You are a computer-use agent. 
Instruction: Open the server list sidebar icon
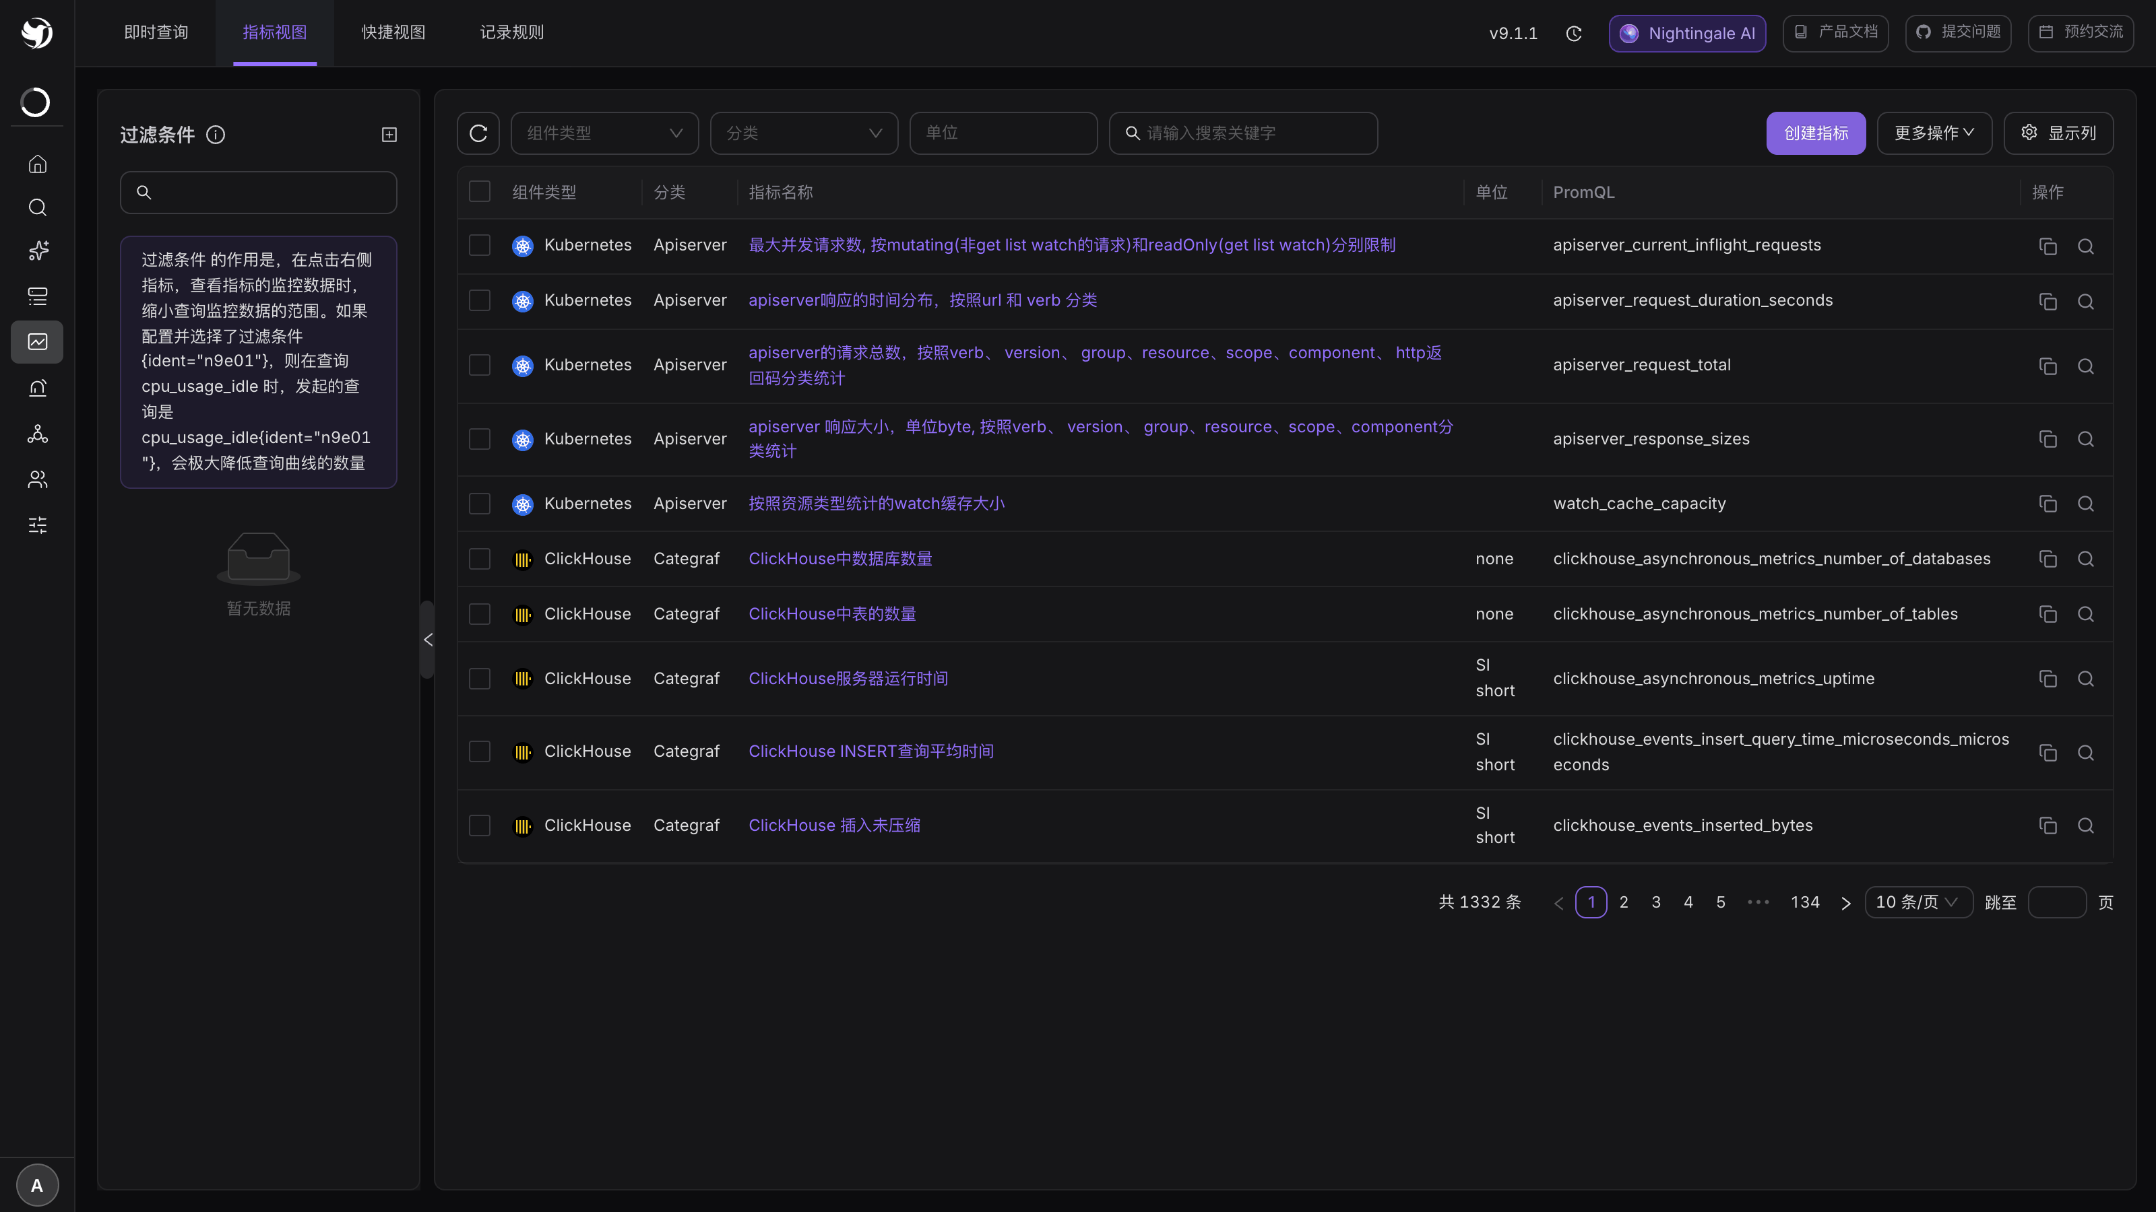coord(38,296)
